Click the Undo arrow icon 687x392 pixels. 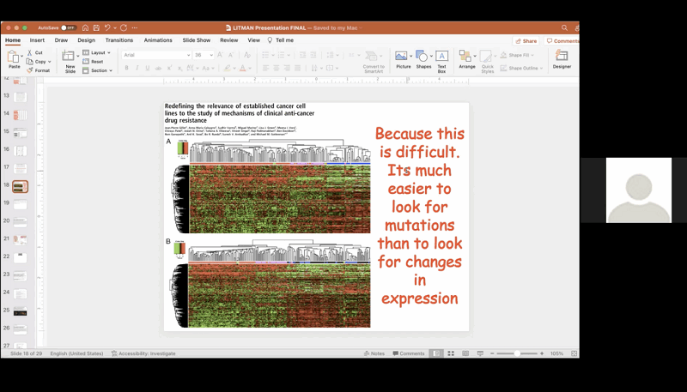(x=108, y=27)
